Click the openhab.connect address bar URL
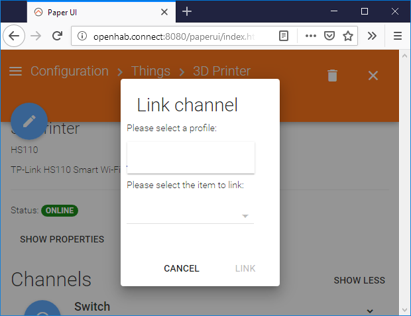This screenshot has height=316, width=411. tap(174, 36)
